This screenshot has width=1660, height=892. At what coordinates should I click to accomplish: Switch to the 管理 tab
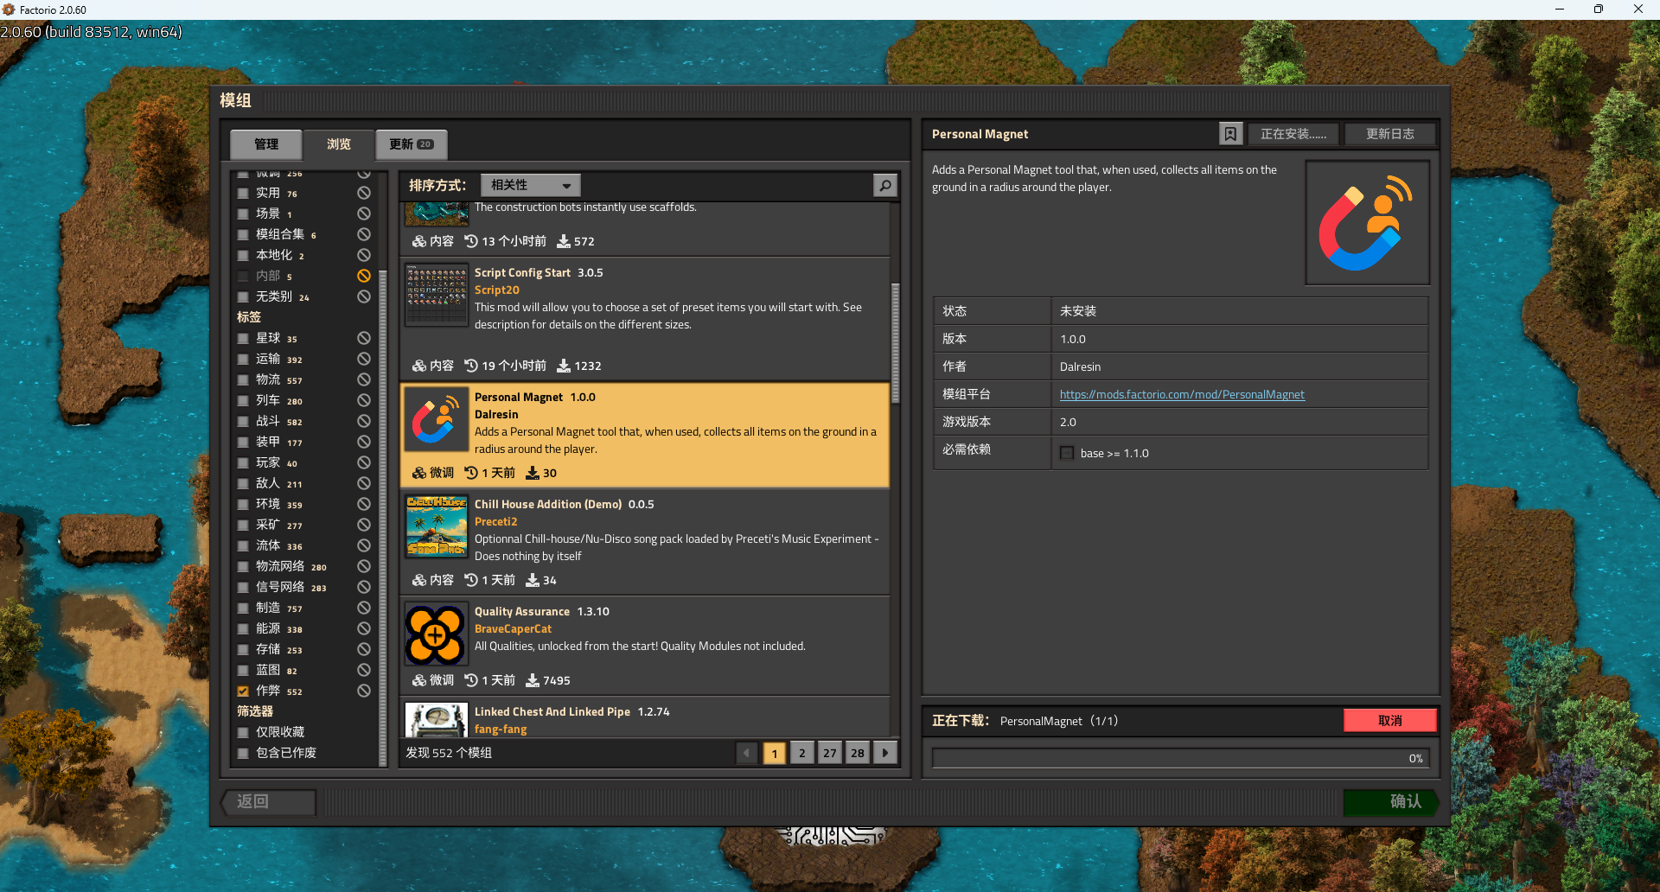[x=266, y=144]
